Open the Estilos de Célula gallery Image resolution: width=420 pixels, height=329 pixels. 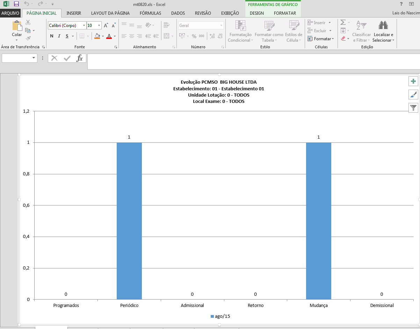294,31
